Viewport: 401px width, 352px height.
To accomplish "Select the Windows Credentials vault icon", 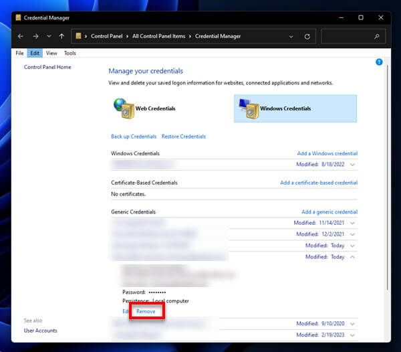I will point(249,108).
